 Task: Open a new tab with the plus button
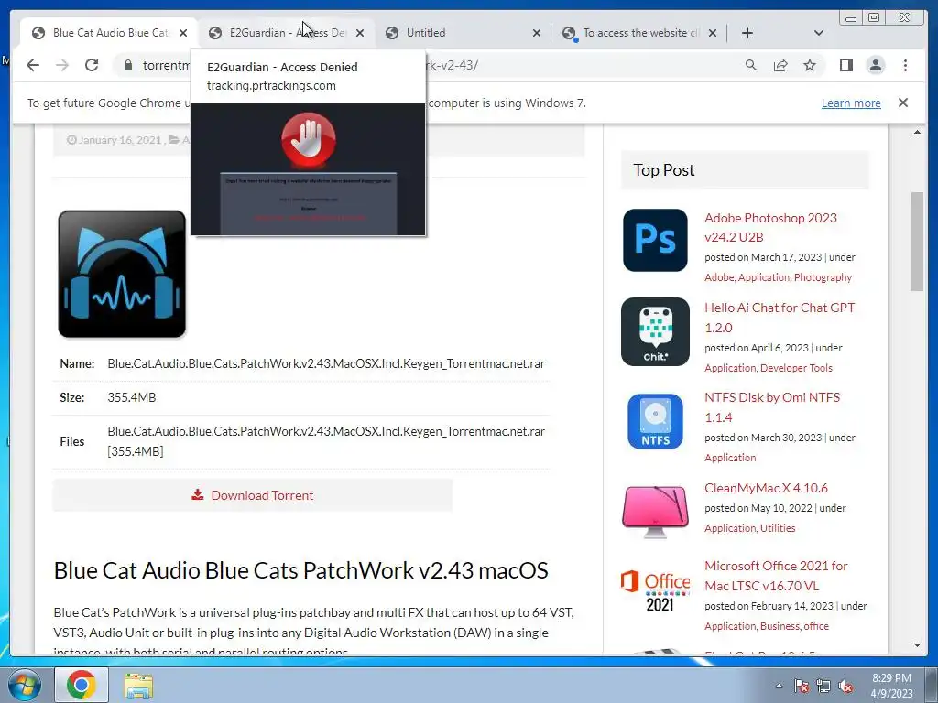(747, 33)
